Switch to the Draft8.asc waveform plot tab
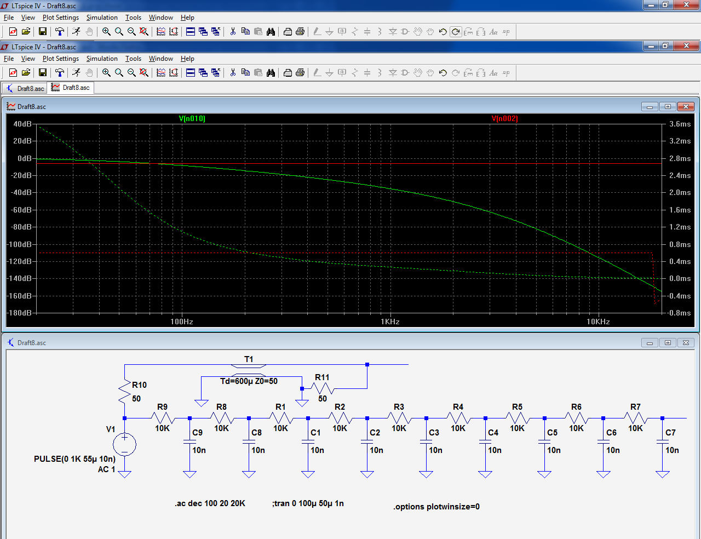This screenshot has width=701, height=539. coord(71,88)
